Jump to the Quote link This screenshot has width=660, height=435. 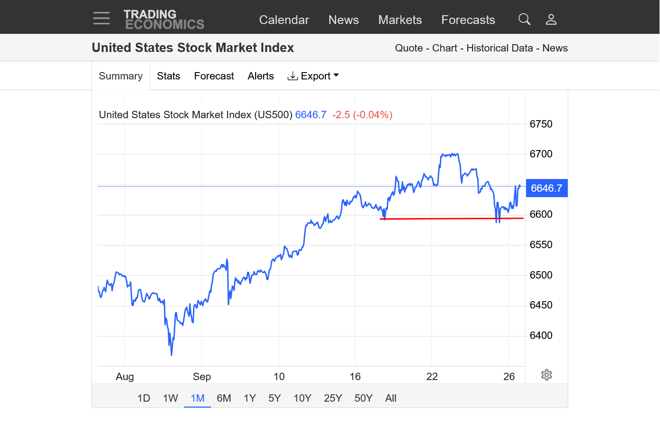409,48
